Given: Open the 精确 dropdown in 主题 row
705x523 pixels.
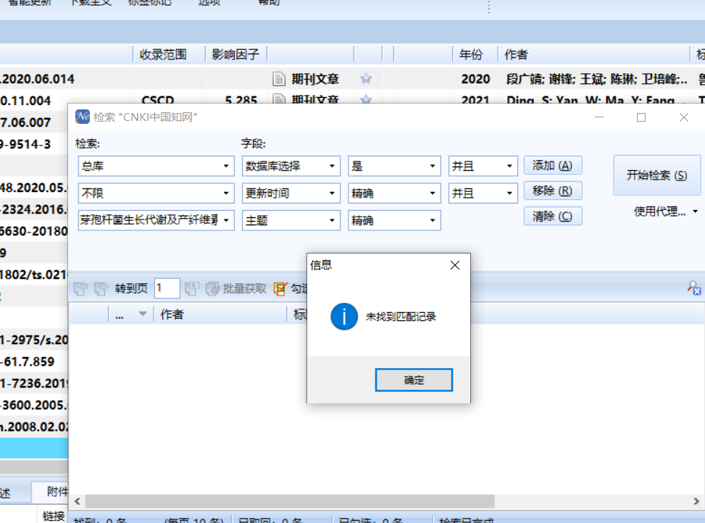Looking at the screenshot, I should pyautogui.click(x=433, y=220).
